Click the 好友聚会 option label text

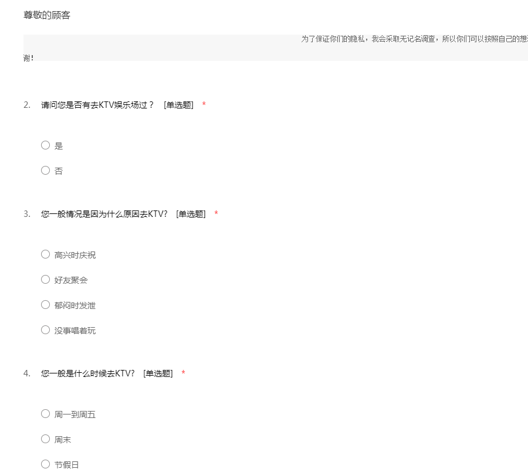click(71, 280)
